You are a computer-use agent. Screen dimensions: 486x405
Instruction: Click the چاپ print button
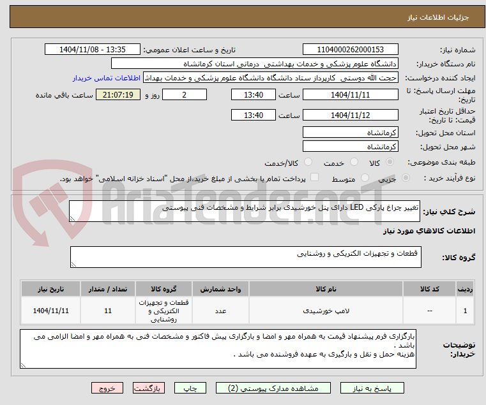pos(190,388)
